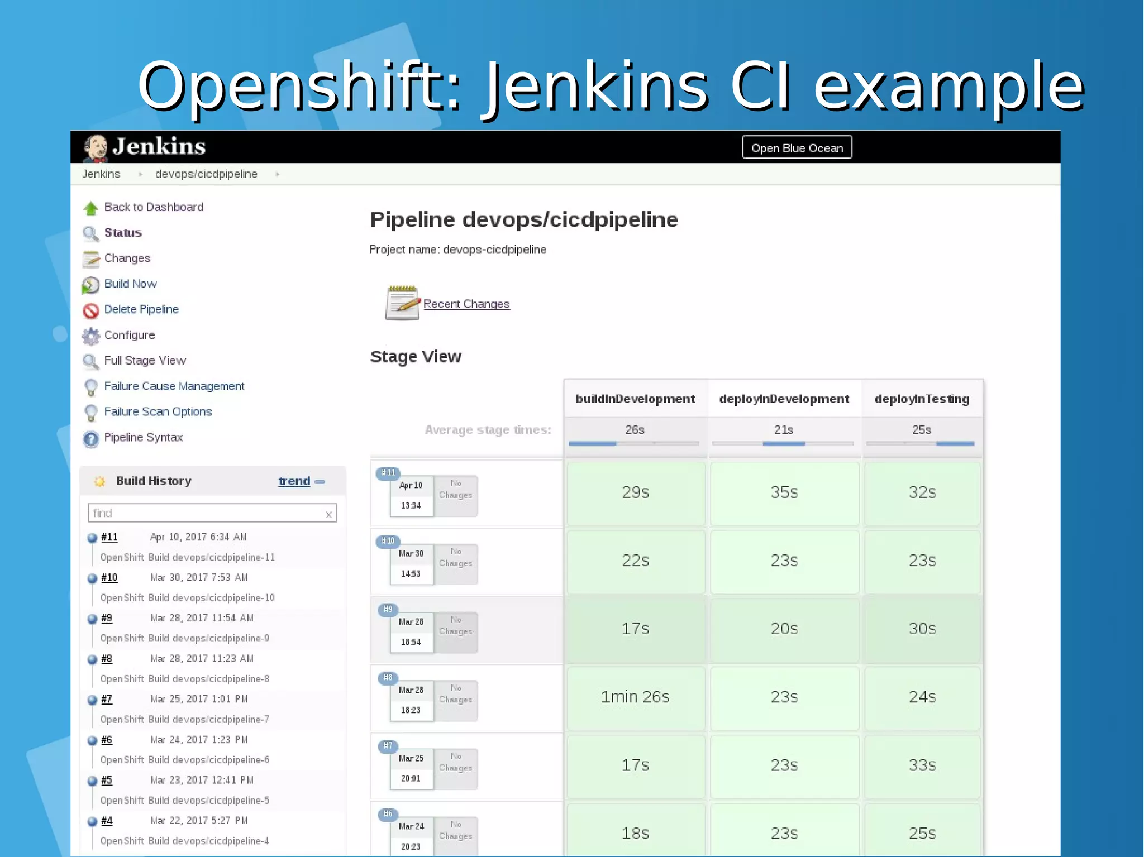This screenshot has height=857, width=1144.
Task: Select Status in the sidebar
Action: 123,233
